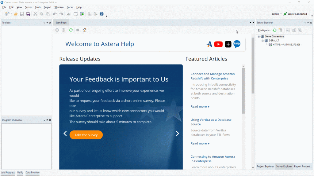The width and height of the screenshot is (314, 176).
Task: Click the green Start Job toolbar icon
Action: point(82,14)
